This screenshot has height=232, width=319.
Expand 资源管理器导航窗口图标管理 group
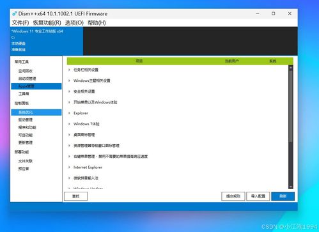click(x=69, y=146)
